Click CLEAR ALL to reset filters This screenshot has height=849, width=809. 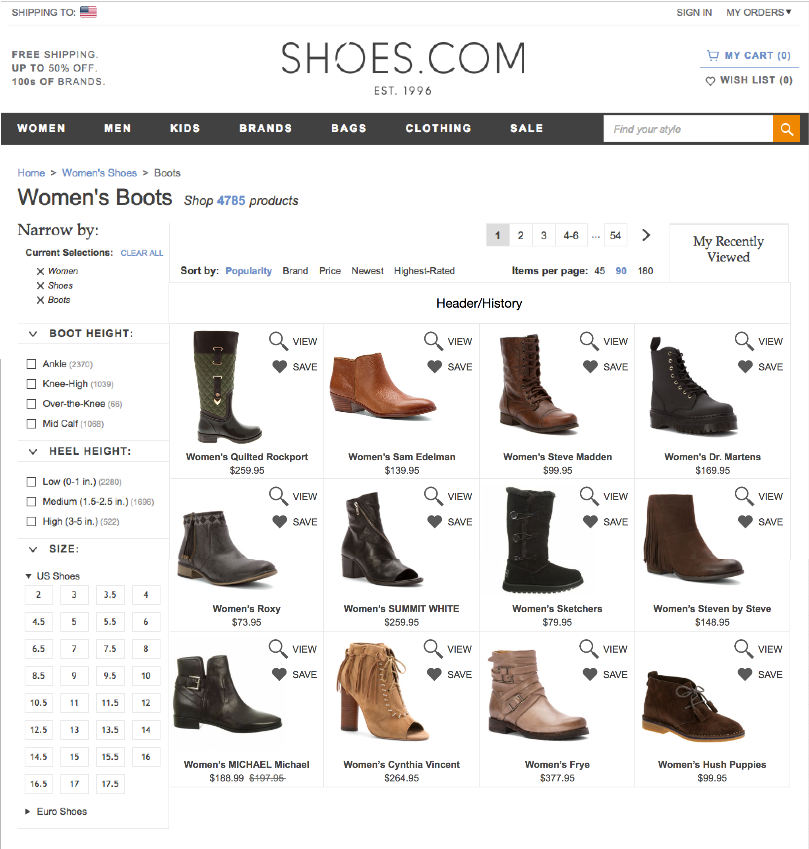(141, 253)
